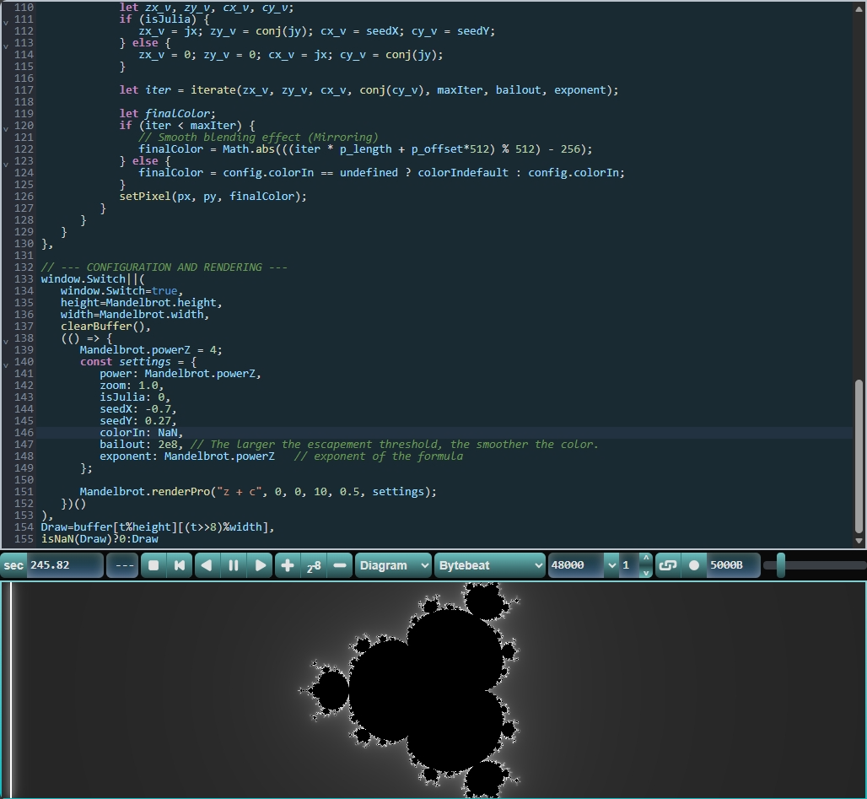
Task: Stop playback with the stop button
Action: pos(153,565)
